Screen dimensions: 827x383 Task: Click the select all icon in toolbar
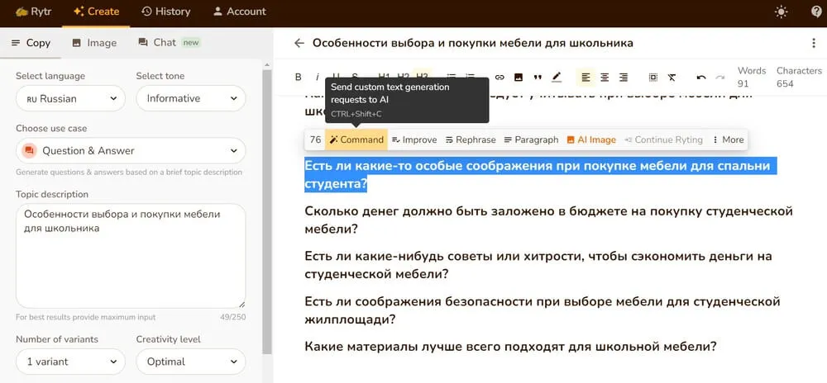[x=653, y=78]
